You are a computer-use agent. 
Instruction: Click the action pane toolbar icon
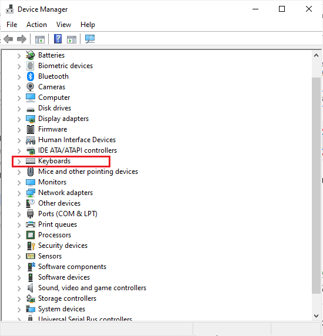coord(72,39)
